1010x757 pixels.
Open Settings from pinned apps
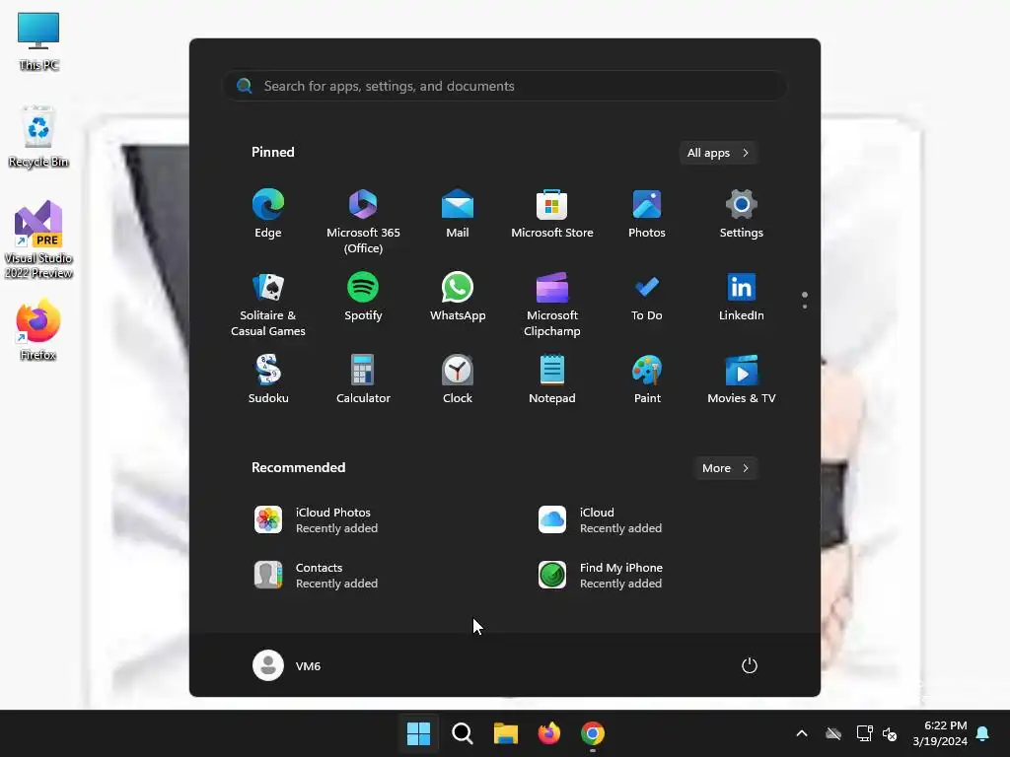(x=742, y=214)
